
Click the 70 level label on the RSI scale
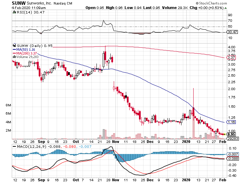click(230, 21)
